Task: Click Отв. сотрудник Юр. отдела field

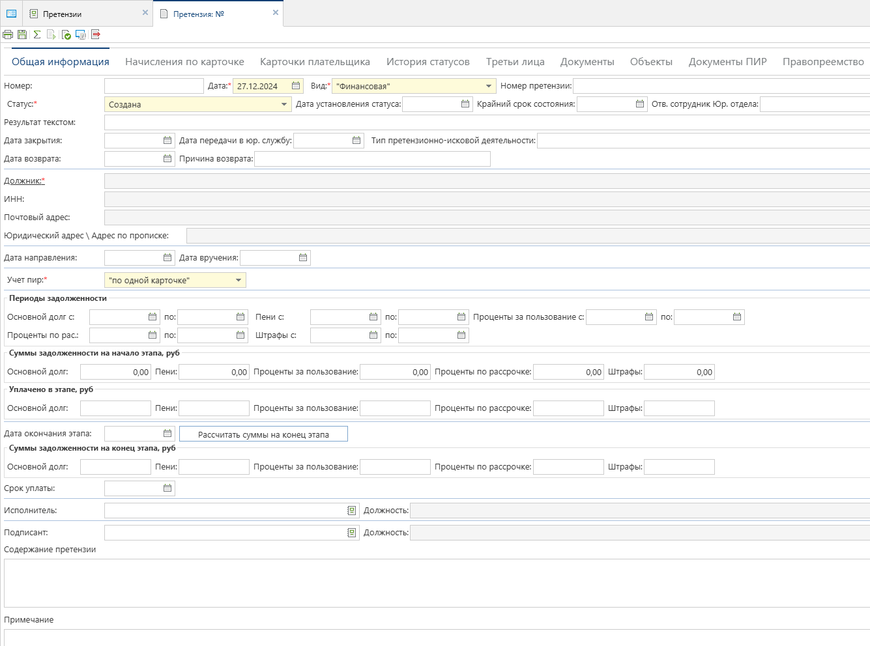Action: pyautogui.click(x=815, y=104)
